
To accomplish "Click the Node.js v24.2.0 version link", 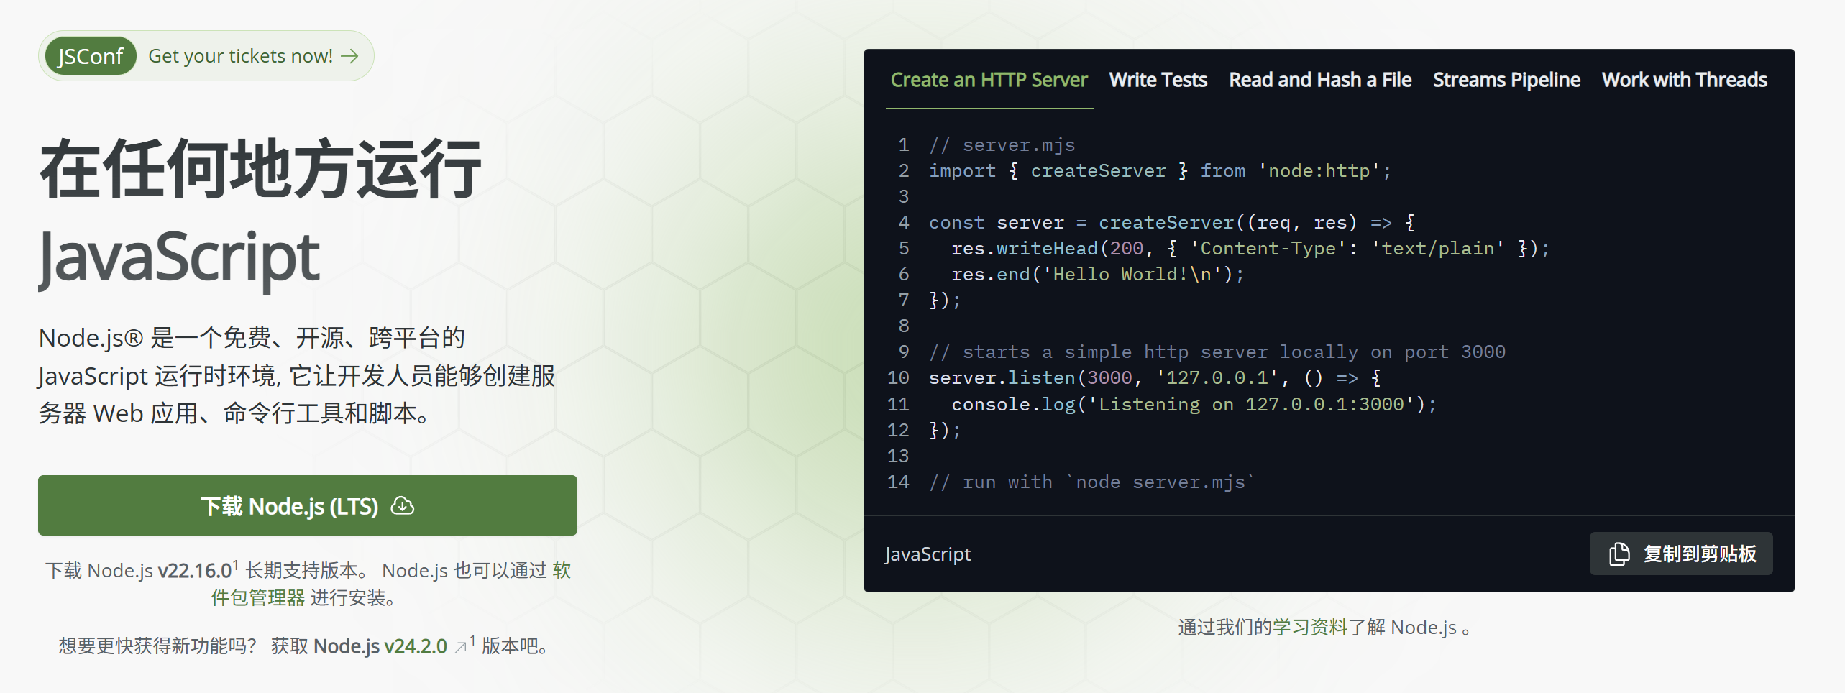I will tap(380, 646).
